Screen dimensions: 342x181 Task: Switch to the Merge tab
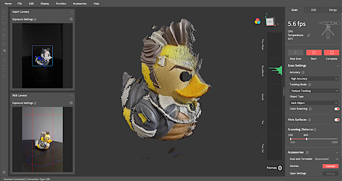point(333,10)
